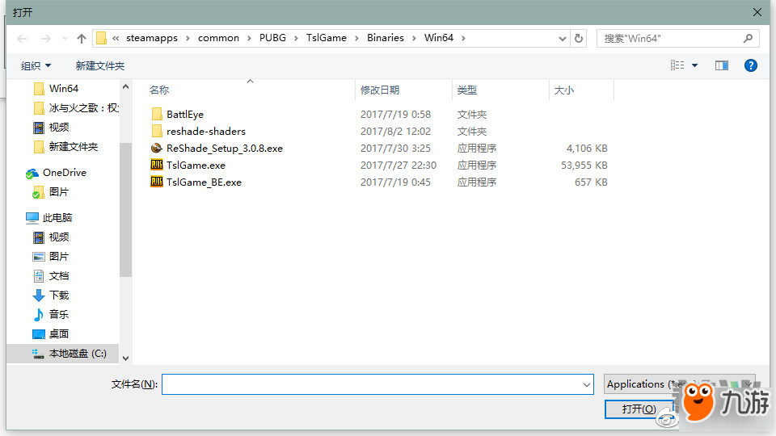Click the navigation pane scrollbar thumb
Image resolution: width=776 pixels, height=436 pixels.
(x=126, y=210)
